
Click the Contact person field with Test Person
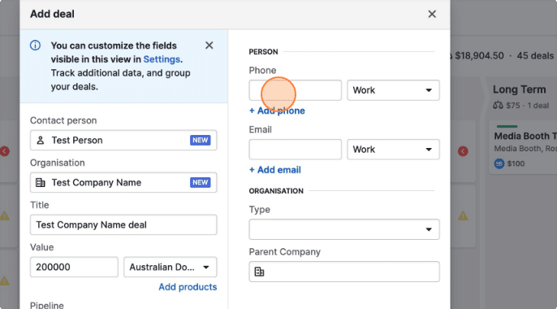tap(123, 140)
